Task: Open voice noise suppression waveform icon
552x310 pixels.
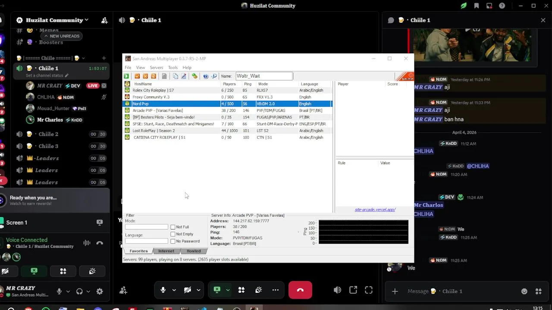Action: (x=87, y=243)
